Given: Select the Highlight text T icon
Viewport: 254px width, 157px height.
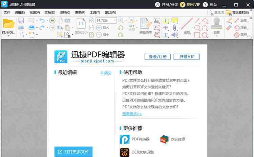Looking at the screenshot, I should (x=166, y=21).
